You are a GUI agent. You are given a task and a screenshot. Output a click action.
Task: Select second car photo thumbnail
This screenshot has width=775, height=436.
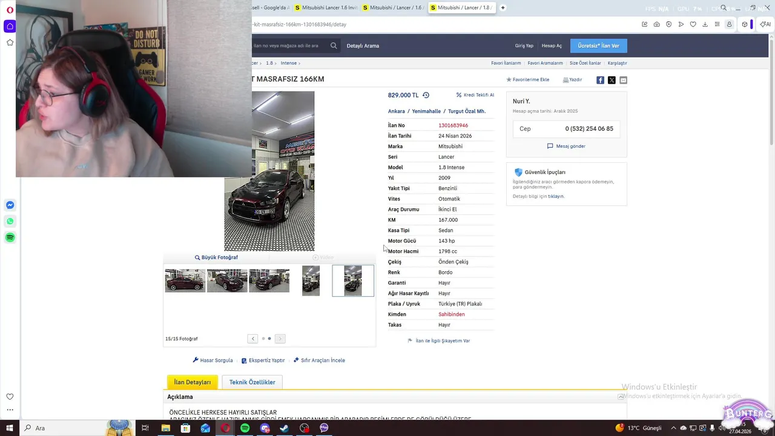[x=227, y=281]
